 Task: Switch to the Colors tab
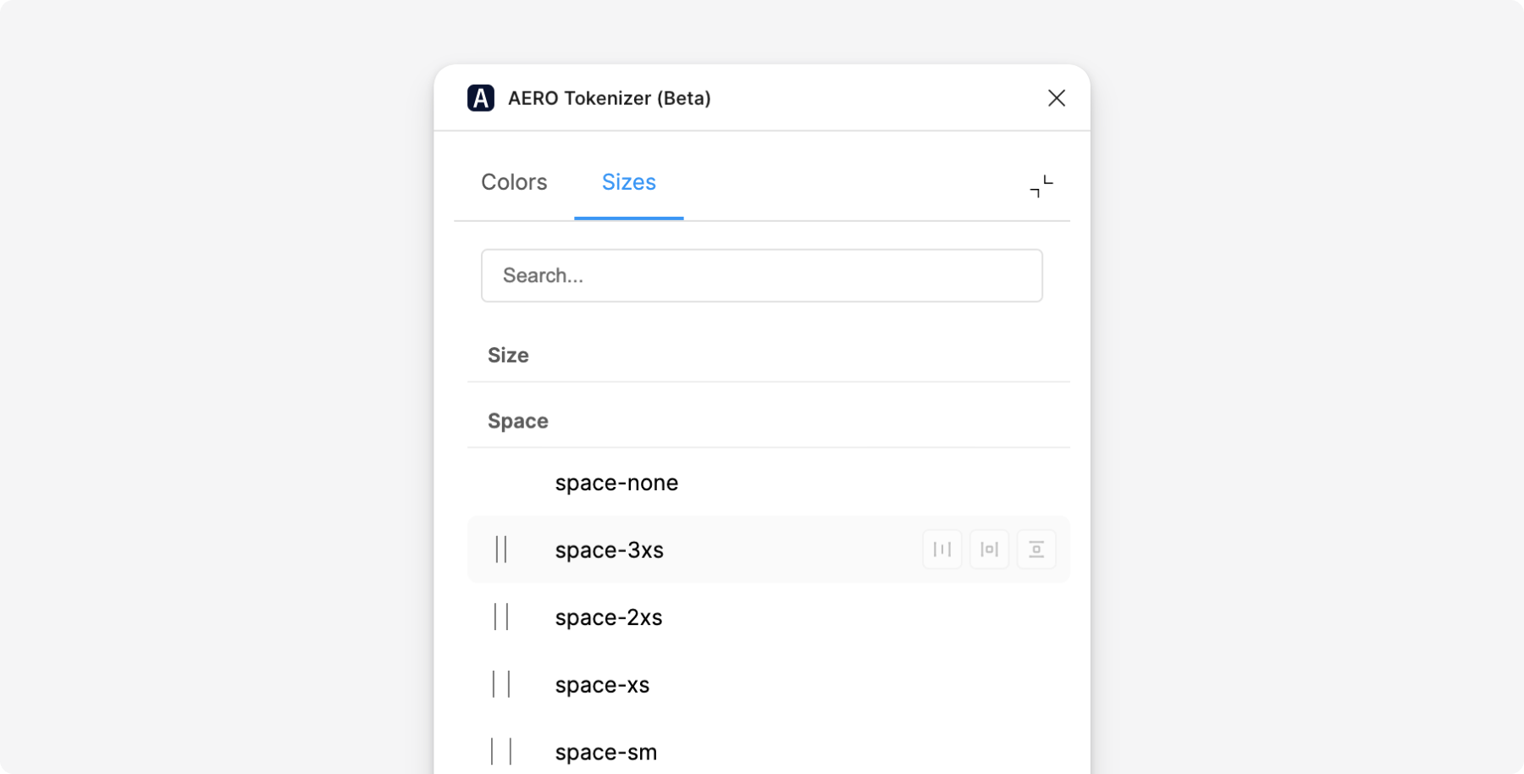pyautogui.click(x=514, y=182)
